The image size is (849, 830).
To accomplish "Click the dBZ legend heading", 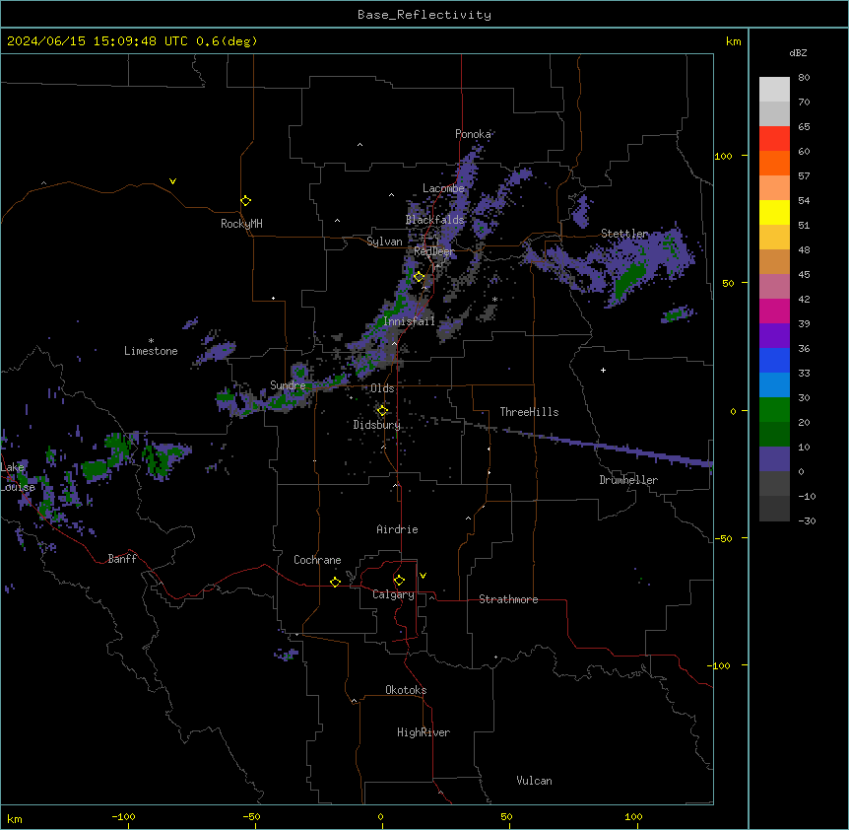I will (x=798, y=52).
